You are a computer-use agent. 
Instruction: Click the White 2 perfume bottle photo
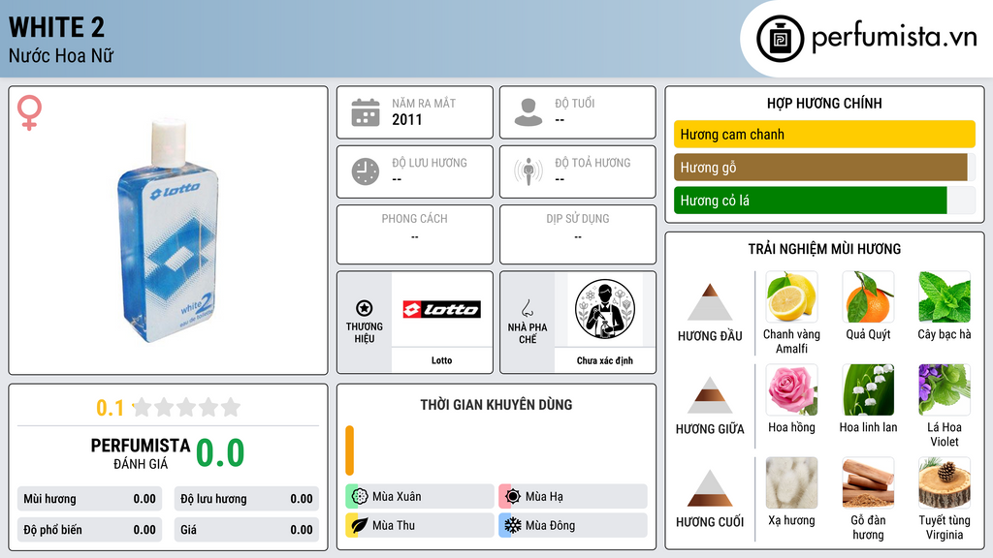pyautogui.click(x=169, y=231)
